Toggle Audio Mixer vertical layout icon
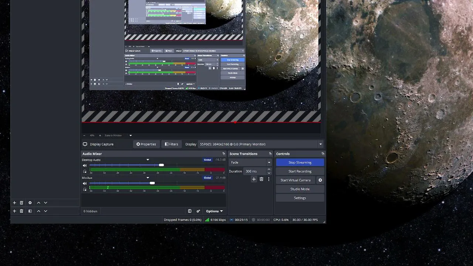This screenshot has height=266, width=473. 190,211
